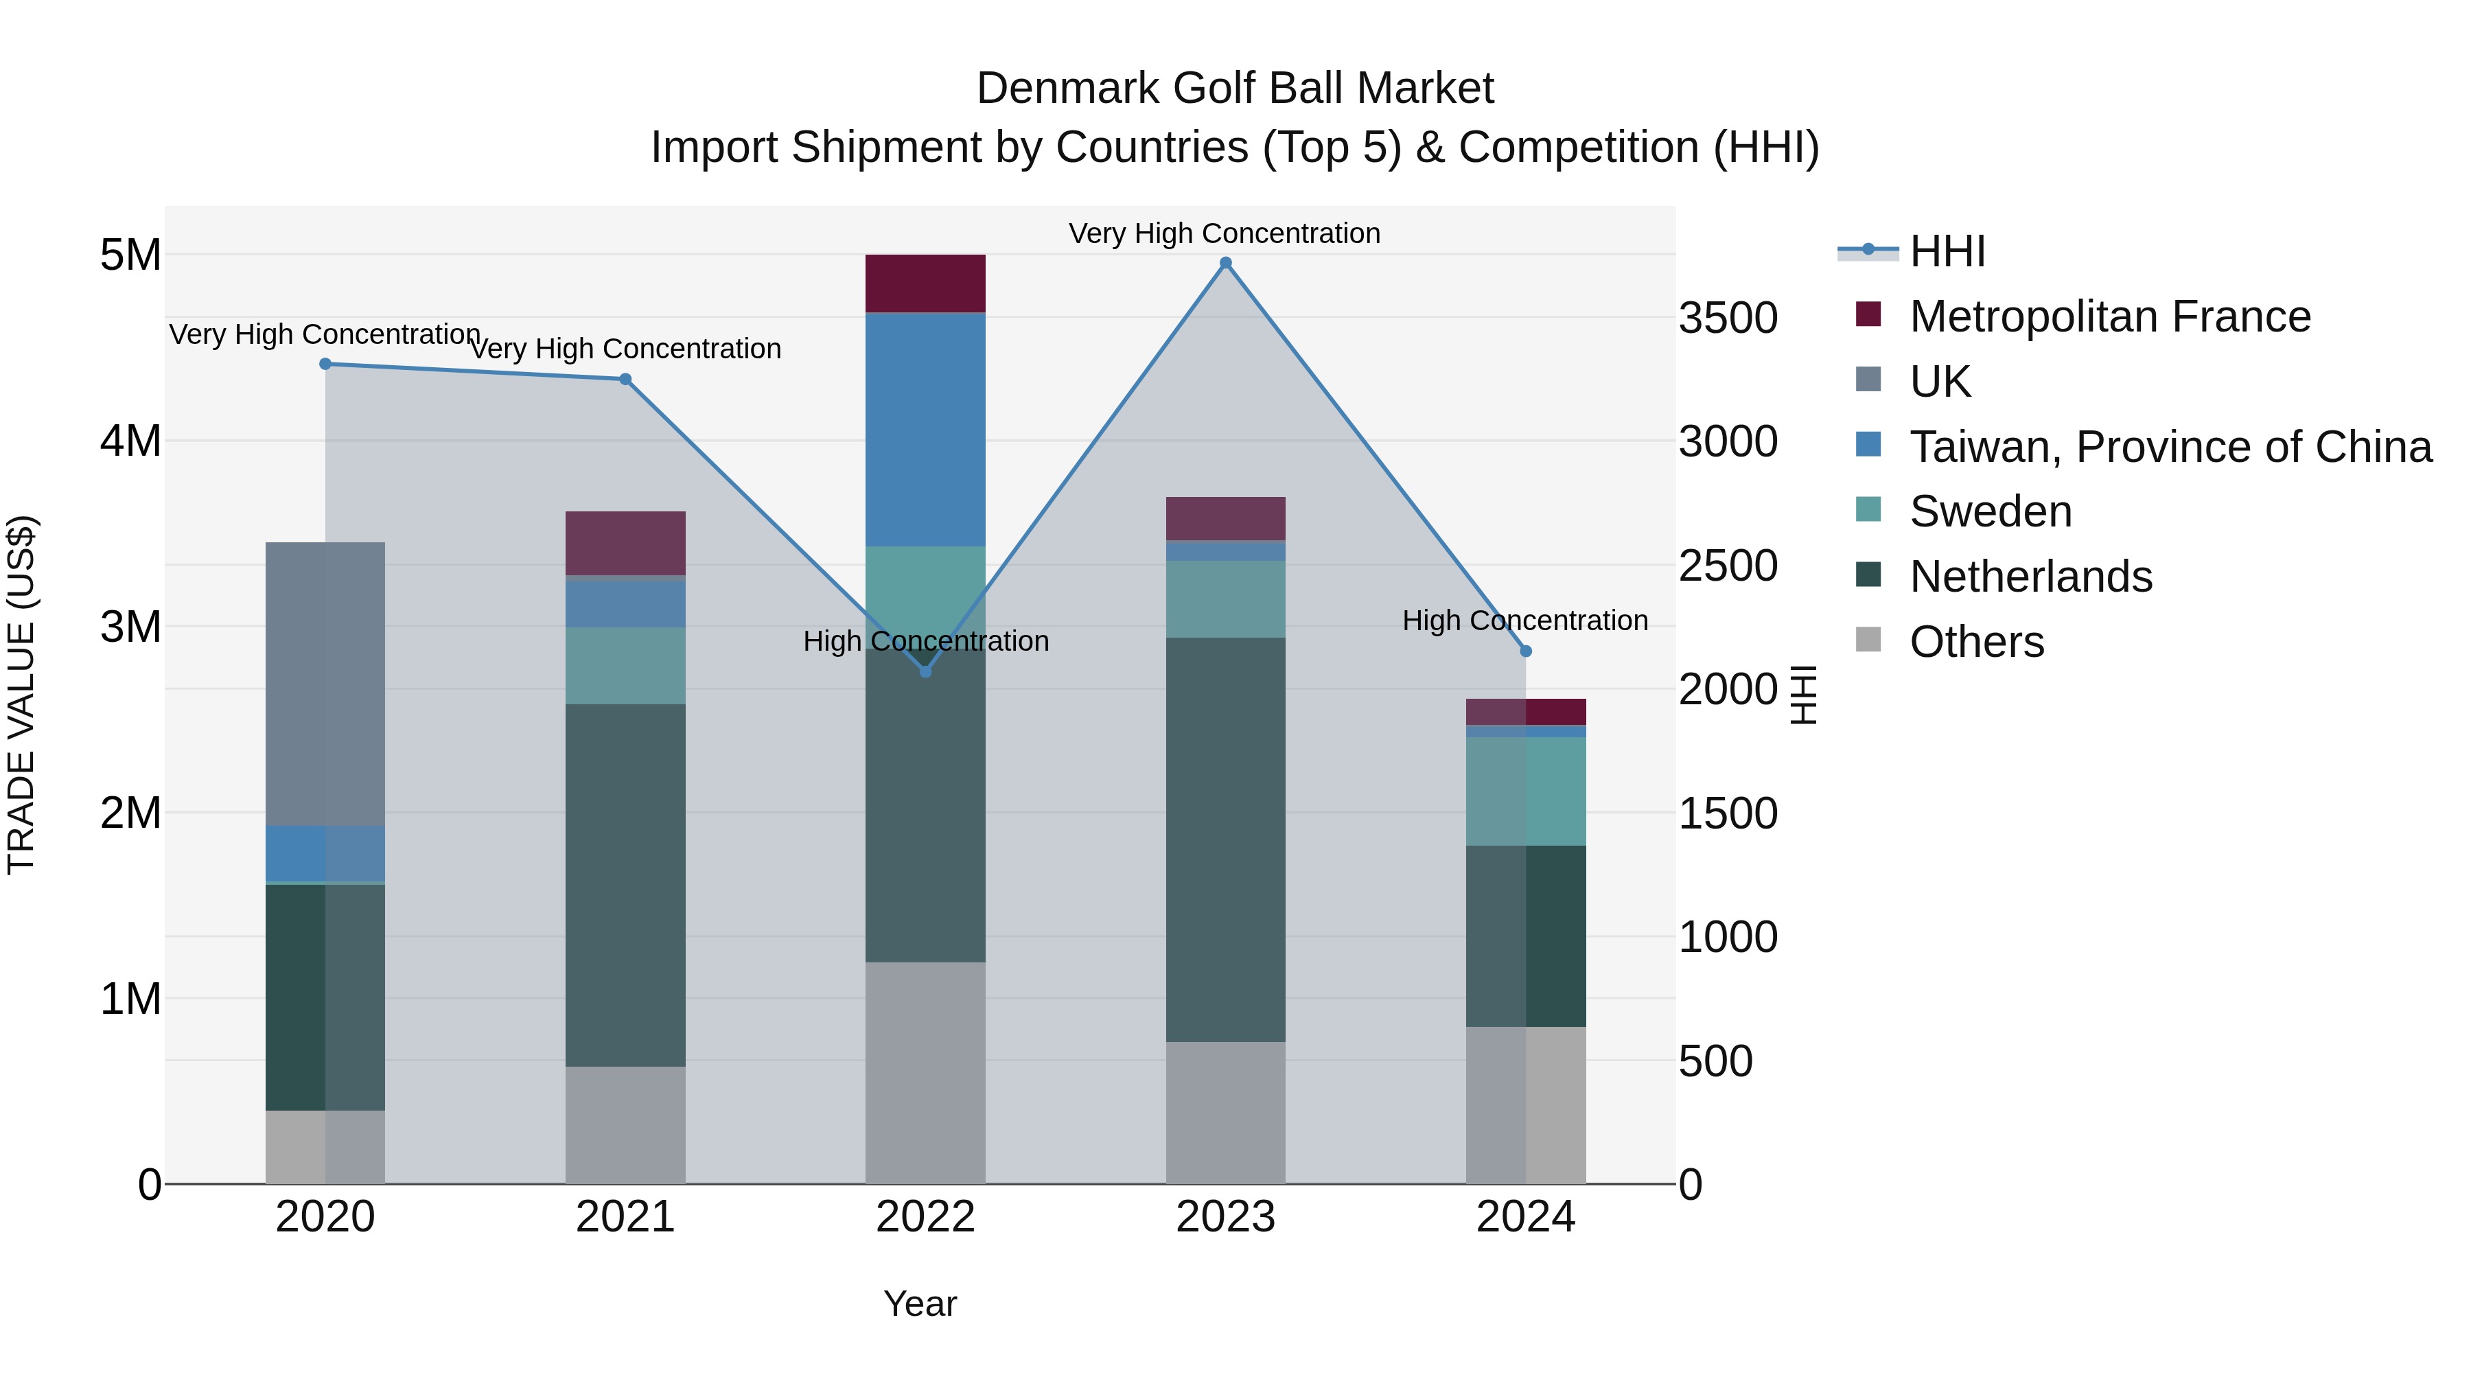Image resolution: width=2471 pixels, height=1390 pixels.
Task: Click the UK bar segment in 2020
Action: [x=325, y=684]
